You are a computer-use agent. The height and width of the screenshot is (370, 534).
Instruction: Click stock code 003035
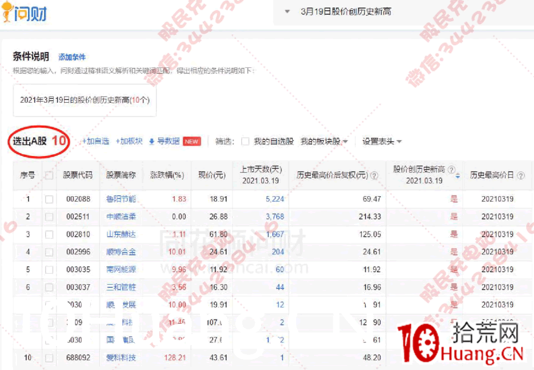[78, 269]
